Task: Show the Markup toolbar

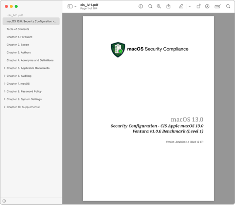Action: click(x=207, y=7)
